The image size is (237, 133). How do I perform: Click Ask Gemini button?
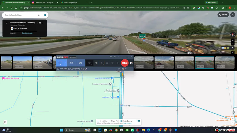pyautogui.click(x=211, y=2)
